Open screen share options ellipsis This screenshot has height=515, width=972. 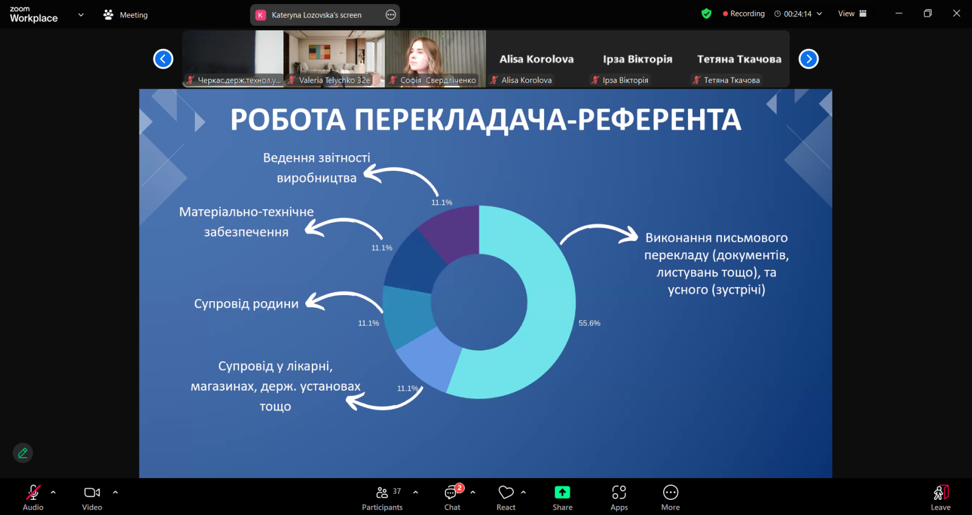pos(391,15)
